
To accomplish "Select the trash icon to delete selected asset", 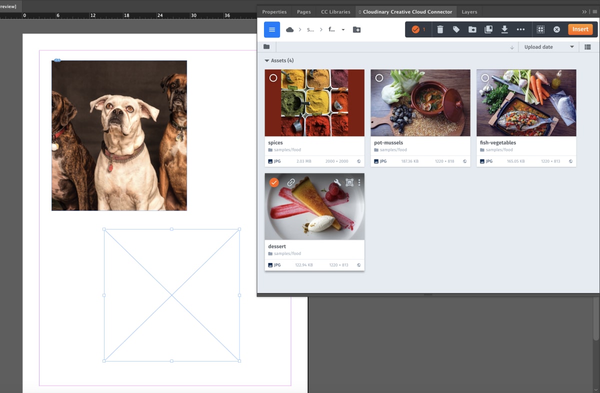I will pyautogui.click(x=440, y=29).
